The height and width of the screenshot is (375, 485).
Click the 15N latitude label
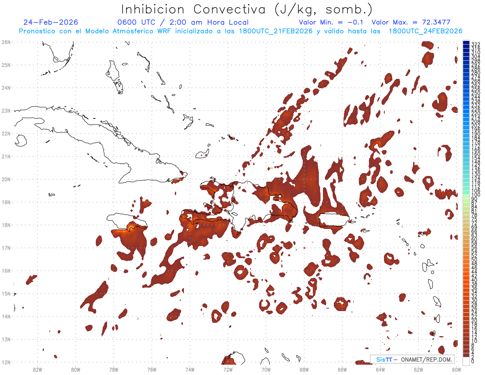click(x=6, y=293)
